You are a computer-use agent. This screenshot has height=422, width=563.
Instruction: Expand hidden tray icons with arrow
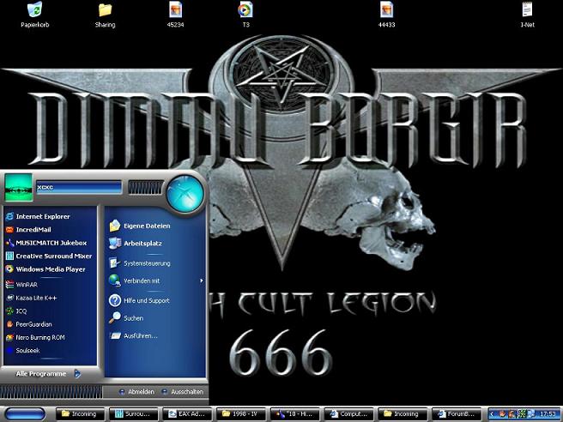492,414
